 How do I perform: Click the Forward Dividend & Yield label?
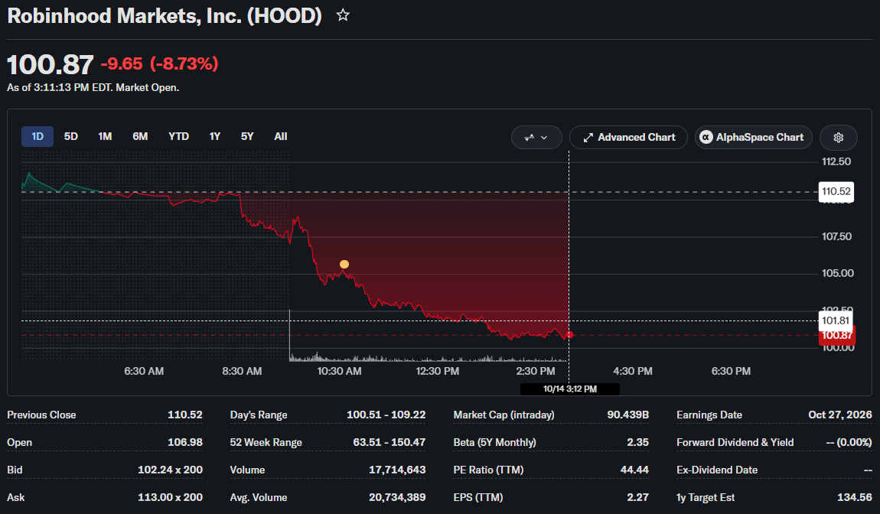[x=735, y=442]
